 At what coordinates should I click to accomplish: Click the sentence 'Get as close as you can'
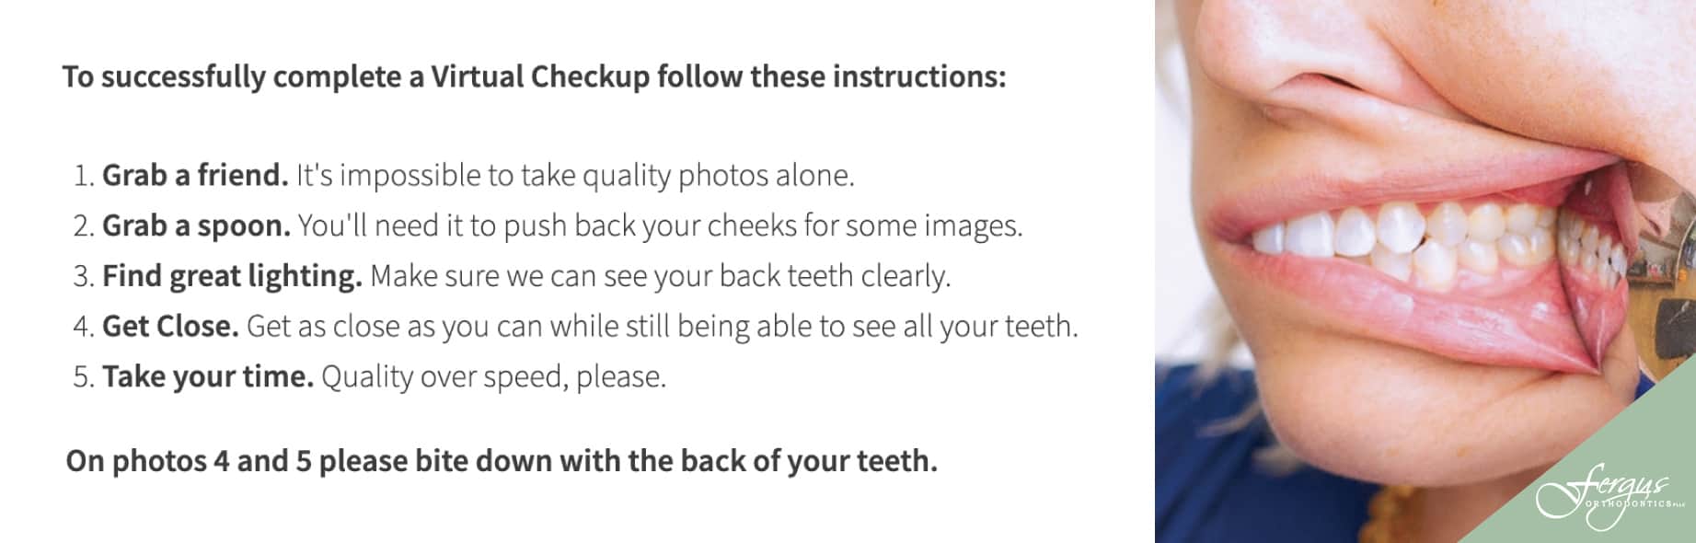click(662, 326)
